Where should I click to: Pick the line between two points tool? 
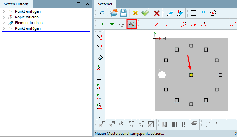pos(145,24)
